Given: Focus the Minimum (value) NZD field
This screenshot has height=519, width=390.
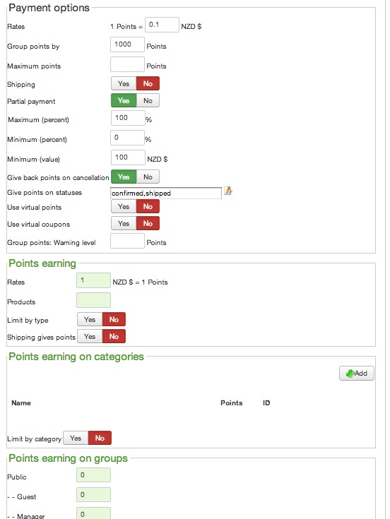Looking at the screenshot, I should point(128,157).
